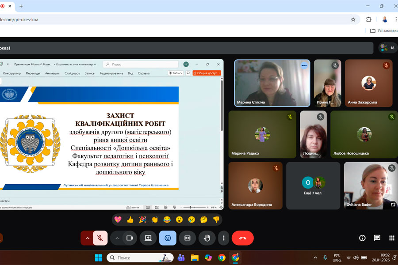Open the activities grid icon
Screen dimensions: 398x265
392,238
